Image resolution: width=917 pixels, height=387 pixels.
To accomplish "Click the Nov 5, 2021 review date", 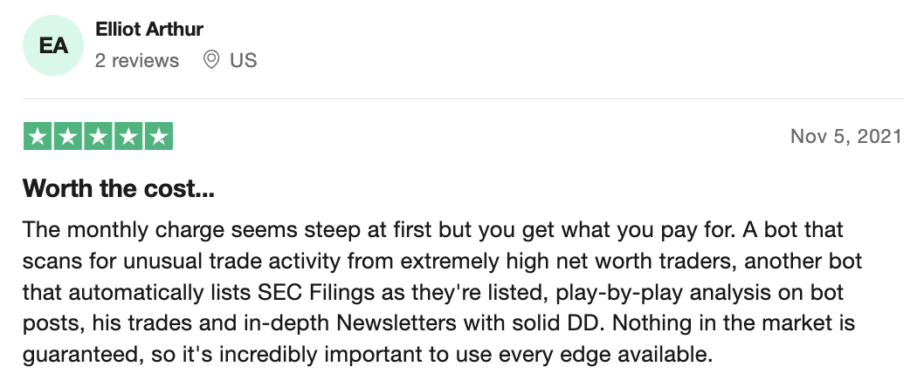I will pos(846,136).
